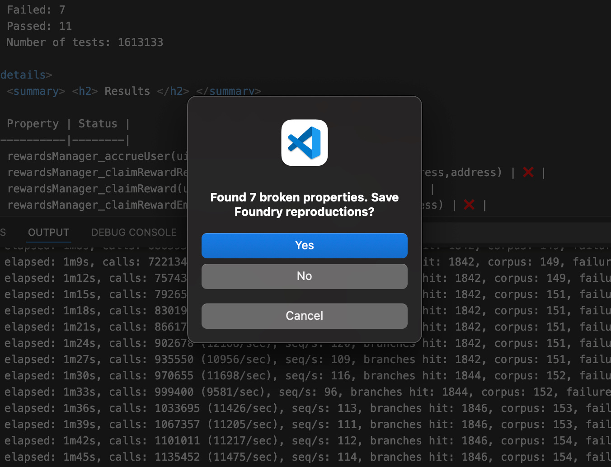Screen dimensions: 611x467
Task: Click log line 'elapsed: 1m21s'
Action: [307, 327]
